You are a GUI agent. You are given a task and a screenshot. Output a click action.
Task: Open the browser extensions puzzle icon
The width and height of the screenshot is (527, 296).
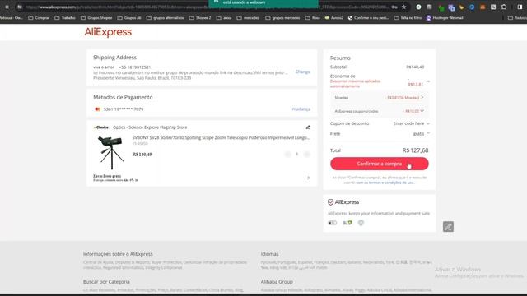click(504, 7)
